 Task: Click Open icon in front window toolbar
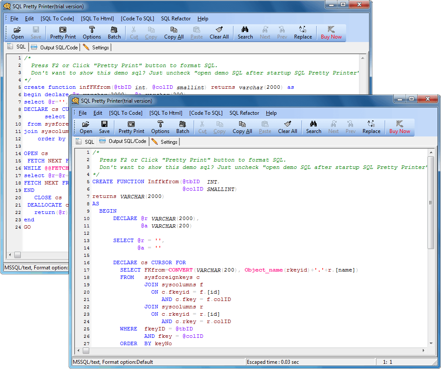[86, 127]
